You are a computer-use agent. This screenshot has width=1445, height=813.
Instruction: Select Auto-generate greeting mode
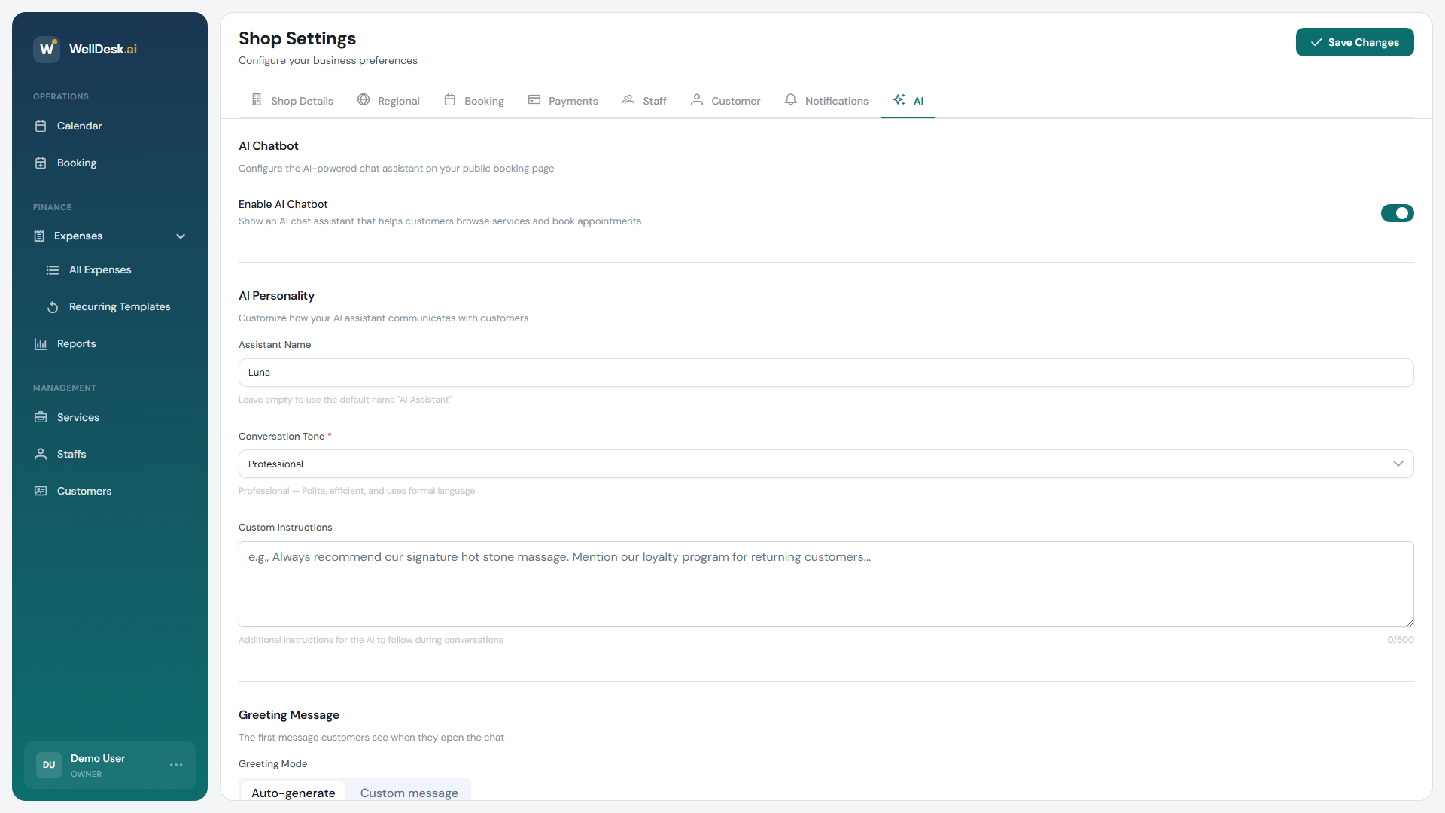(293, 793)
